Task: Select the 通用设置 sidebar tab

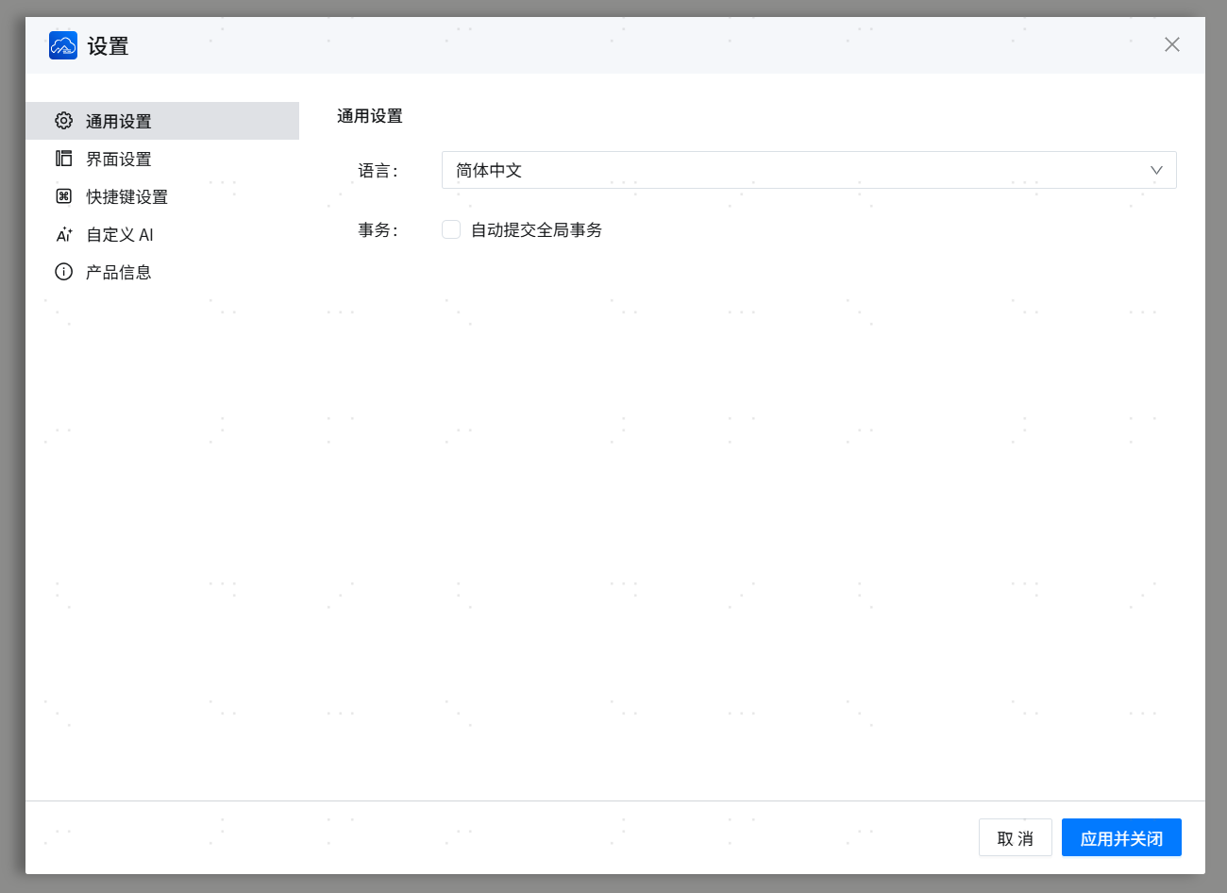Action: coord(119,121)
